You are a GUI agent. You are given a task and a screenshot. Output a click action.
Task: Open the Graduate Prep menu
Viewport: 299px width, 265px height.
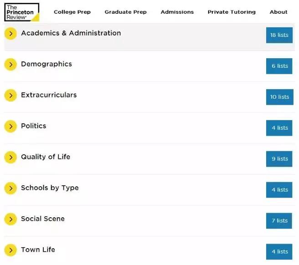point(125,12)
